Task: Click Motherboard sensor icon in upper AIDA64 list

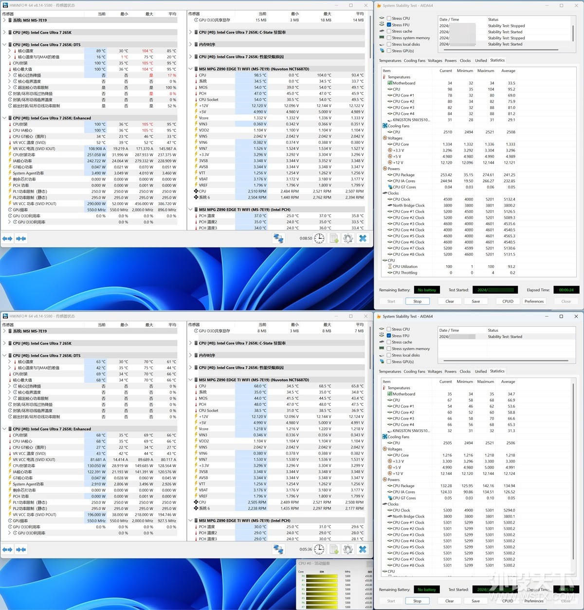Action: (x=389, y=83)
